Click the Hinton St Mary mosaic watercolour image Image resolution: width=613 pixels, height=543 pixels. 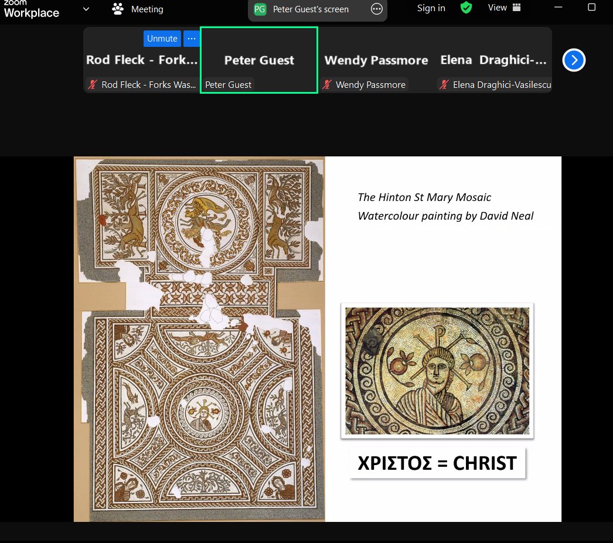pyautogui.click(x=199, y=339)
